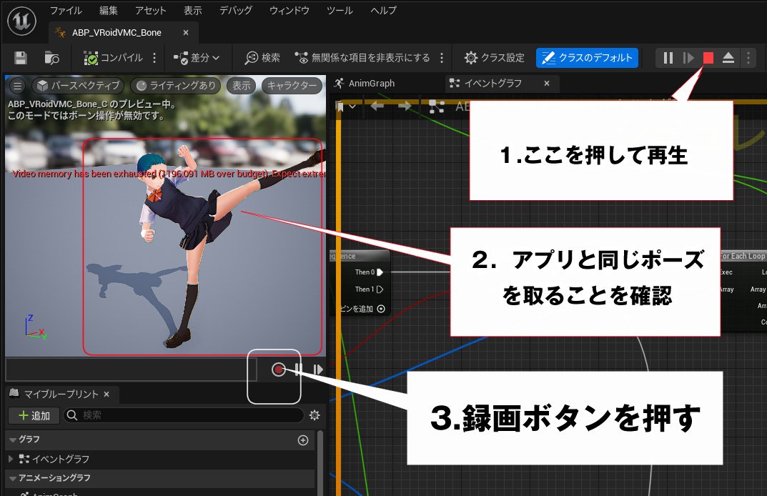Close the イベントグラフ tab
This screenshot has height=496, width=767.
tap(547, 84)
